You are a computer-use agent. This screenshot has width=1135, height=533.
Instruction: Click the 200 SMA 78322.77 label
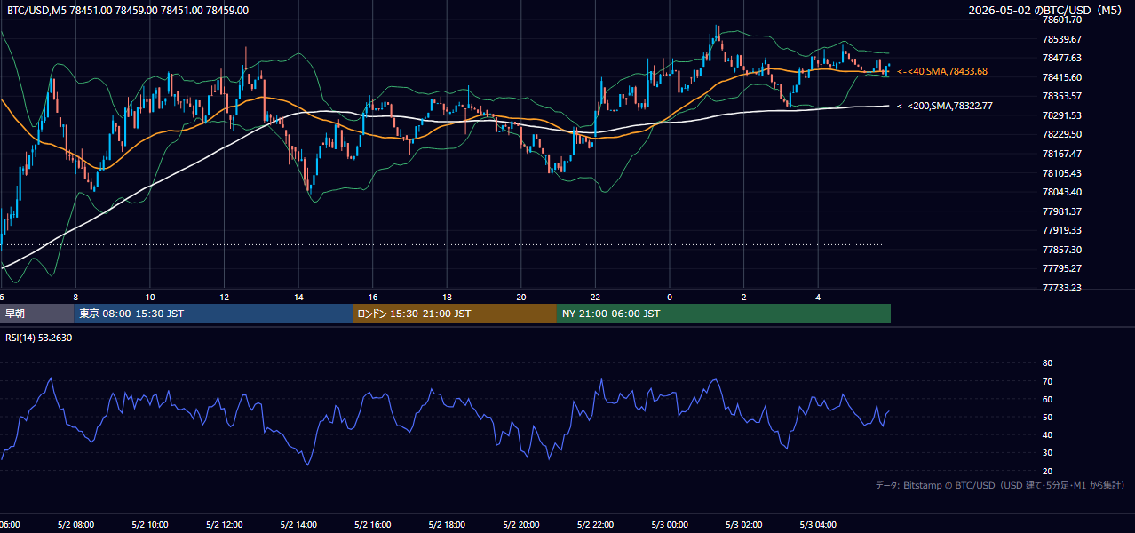[x=945, y=106]
